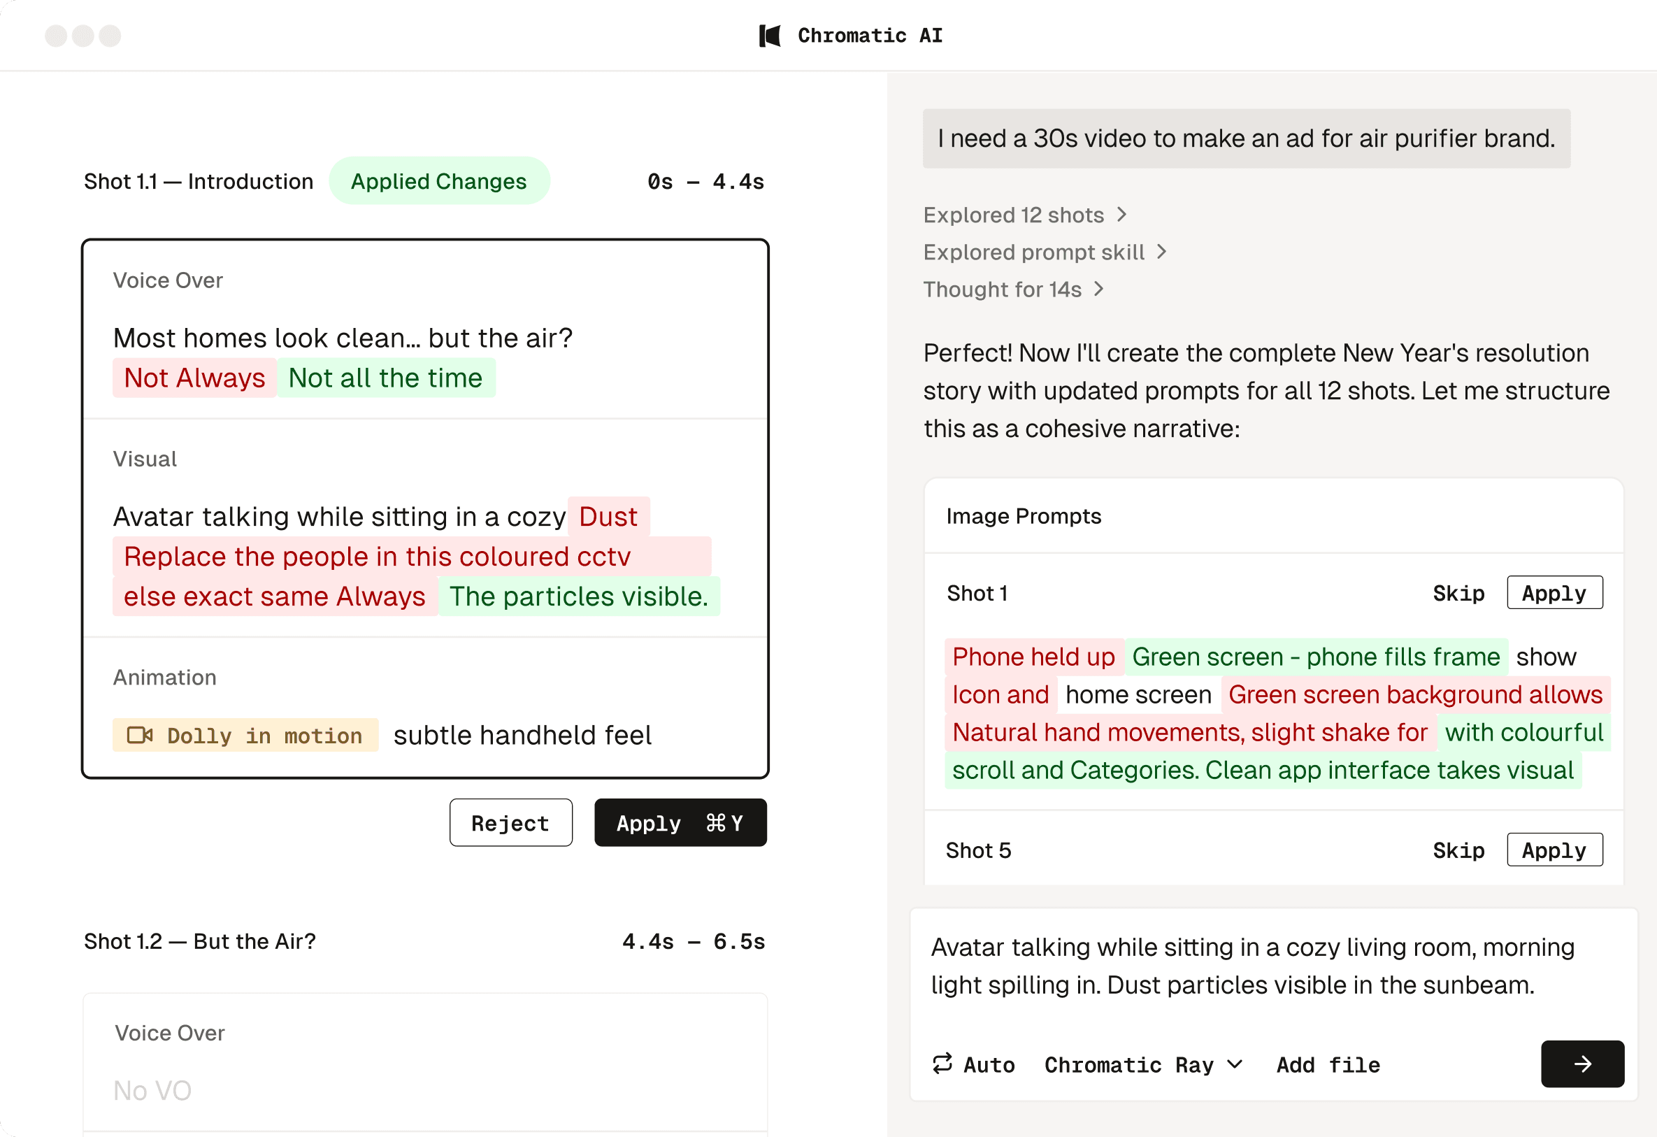Click the Add file option

tap(1328, 1065)
